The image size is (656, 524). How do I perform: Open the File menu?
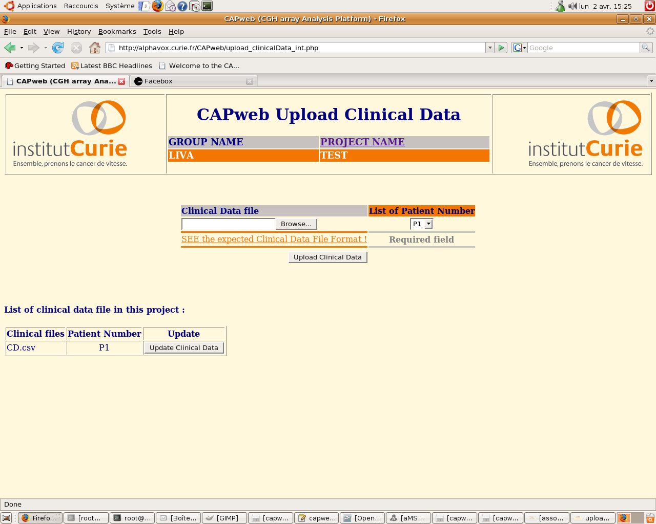[x=10, y=32]
